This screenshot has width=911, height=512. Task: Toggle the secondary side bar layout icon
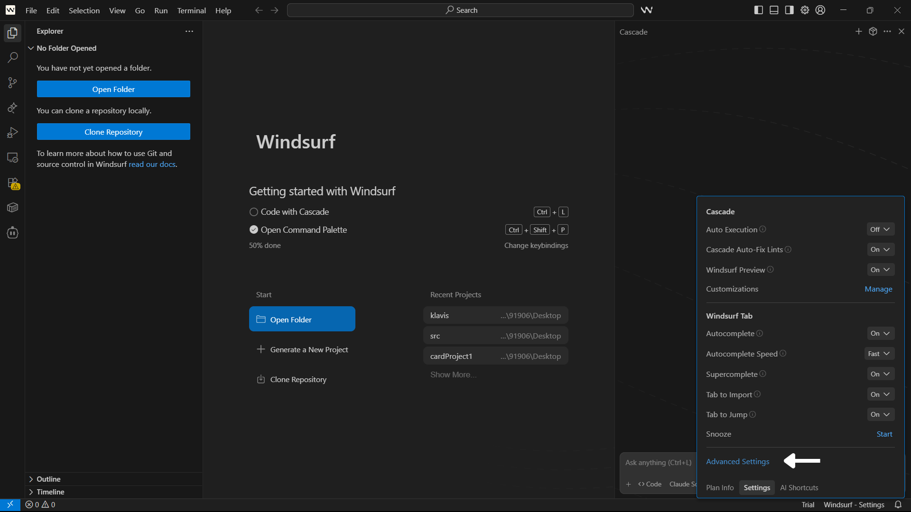790,10
